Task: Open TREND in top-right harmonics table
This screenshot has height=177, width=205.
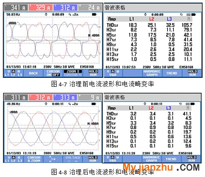Action: [172, 73]
